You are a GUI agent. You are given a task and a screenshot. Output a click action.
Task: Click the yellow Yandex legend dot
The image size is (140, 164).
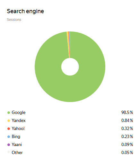click(9, 121)
